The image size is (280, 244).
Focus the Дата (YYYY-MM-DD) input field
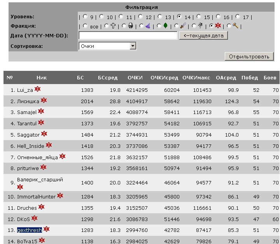[x=128, y=35]
